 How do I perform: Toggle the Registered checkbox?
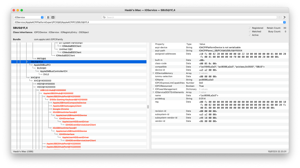249,28
